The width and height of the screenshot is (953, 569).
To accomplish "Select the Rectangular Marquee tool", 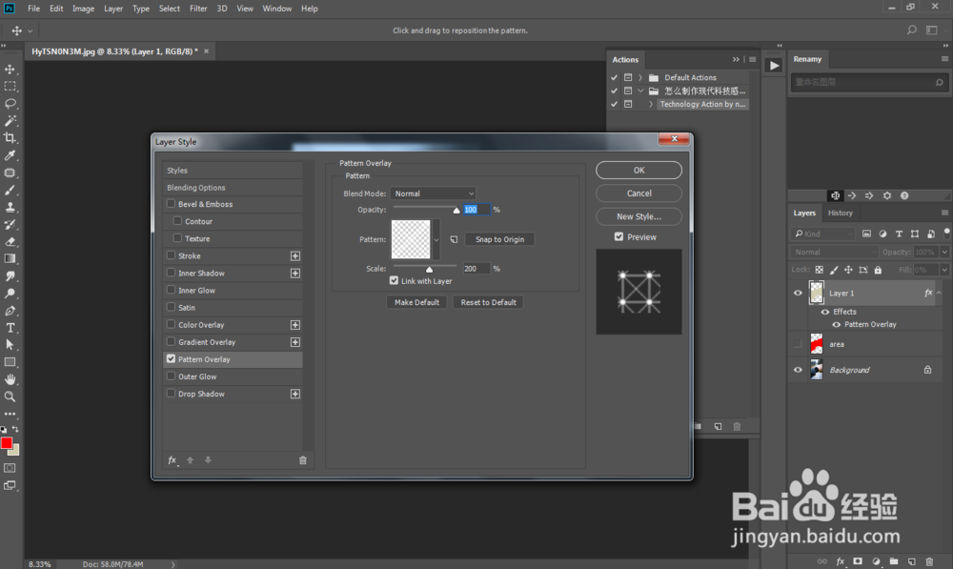I will (10, 87).
